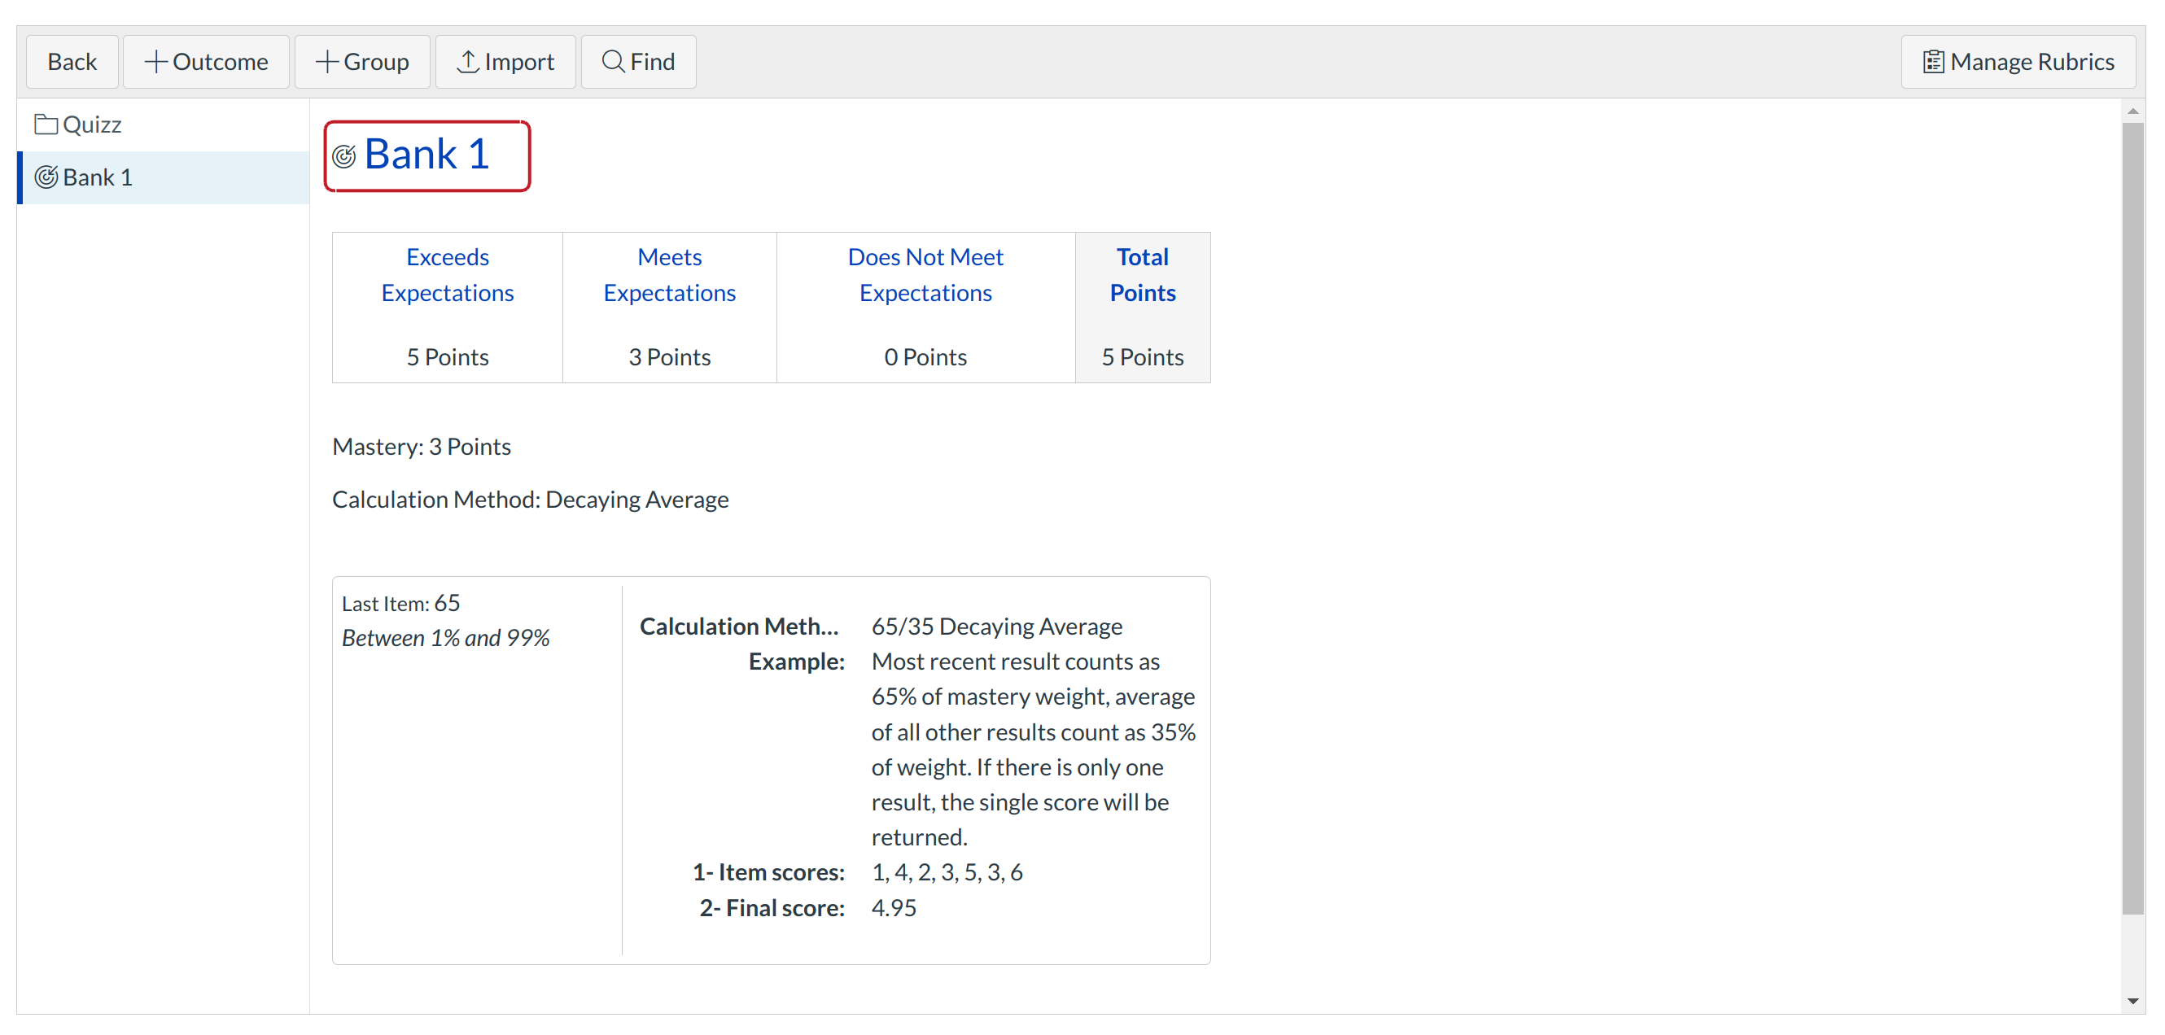Screen dimensions: 2165x1035
Task: Click the Bank 1 title heading
Action: 426,155
